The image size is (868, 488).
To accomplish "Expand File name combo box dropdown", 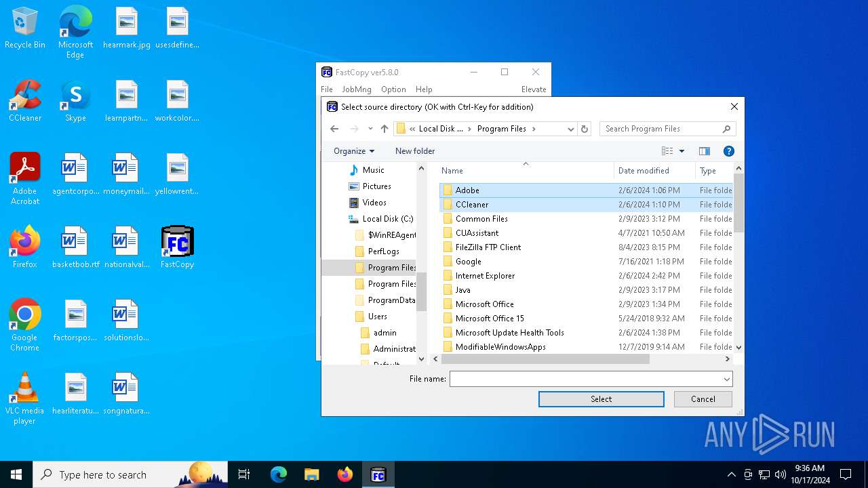I will click(x=726, y=379).
